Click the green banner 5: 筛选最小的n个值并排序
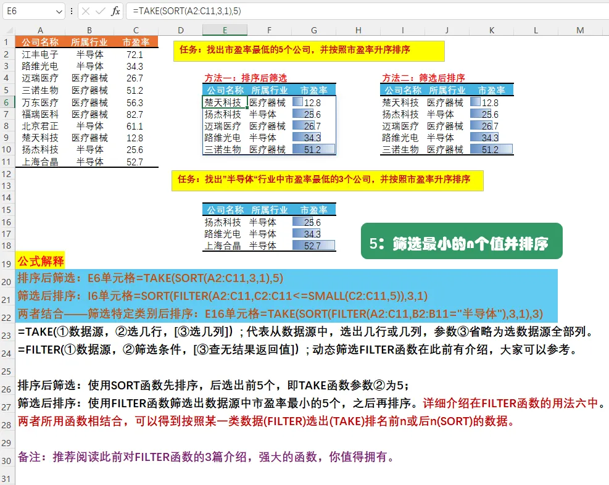The height and width of the screenshot is (485, 609). [462, 241]
